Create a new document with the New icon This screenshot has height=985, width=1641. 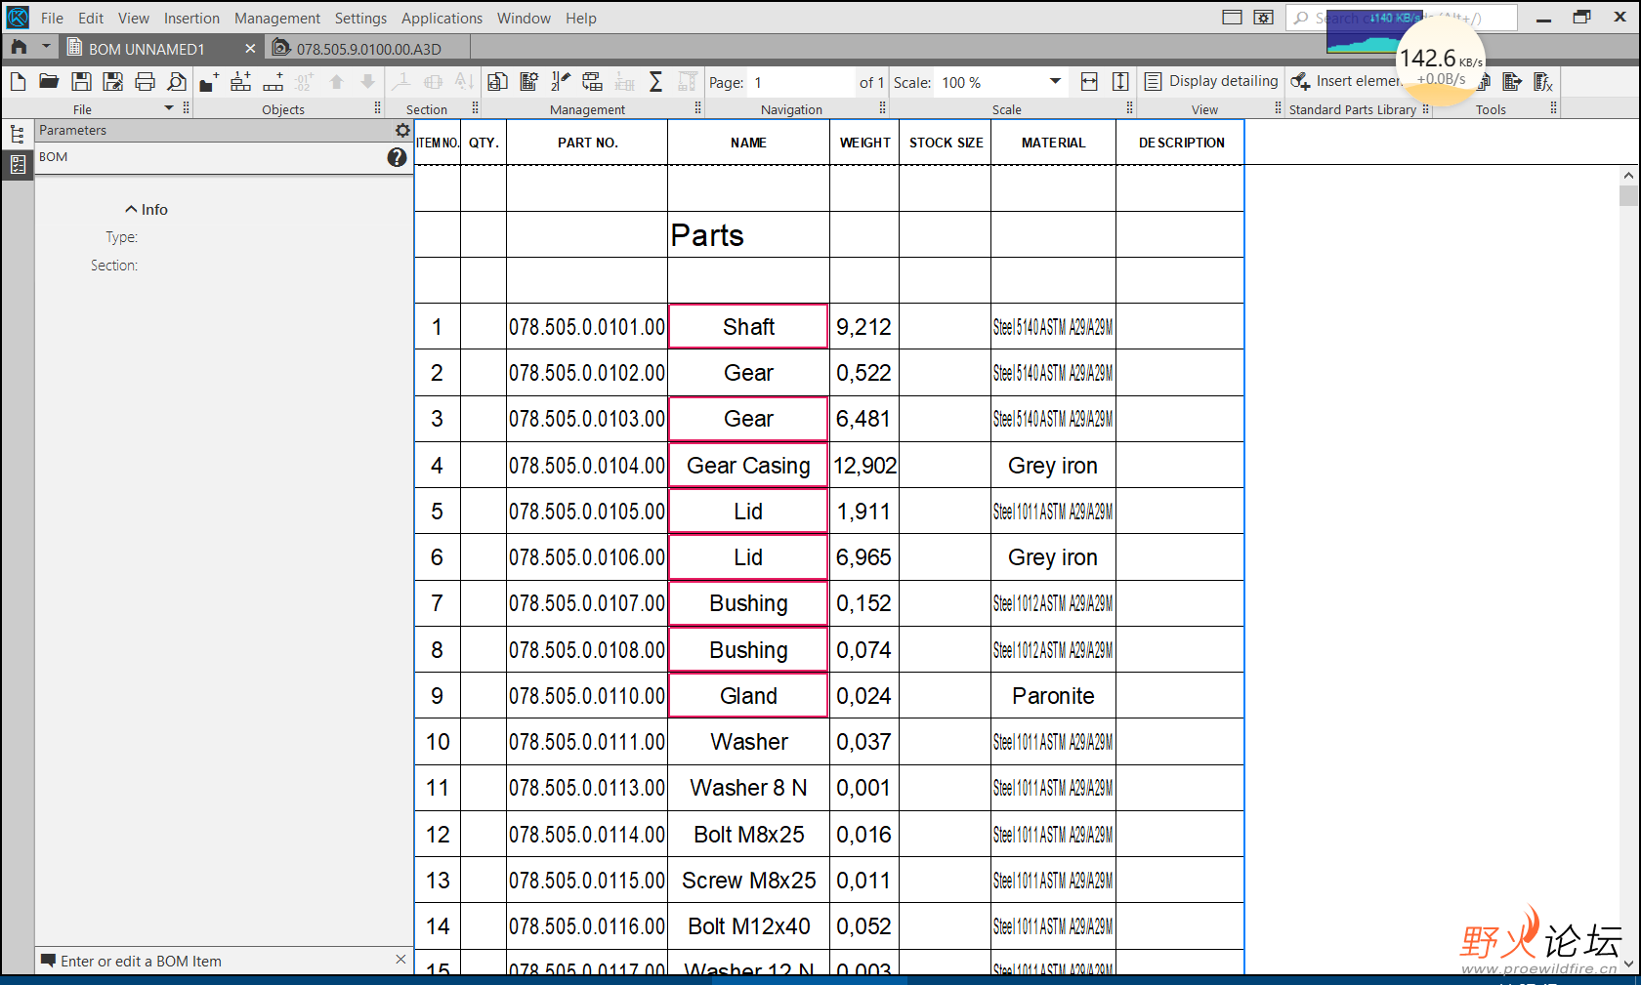point(18,82)
